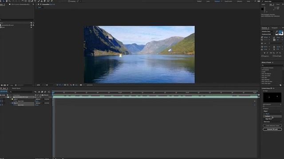Screen dimensions: 284x159
Task: Enable the Snapping checkbox in the toolbar
Action: point(69,1)
